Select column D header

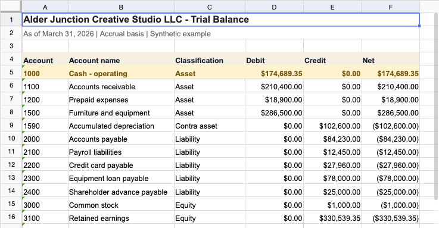click(x=274, y=7)
